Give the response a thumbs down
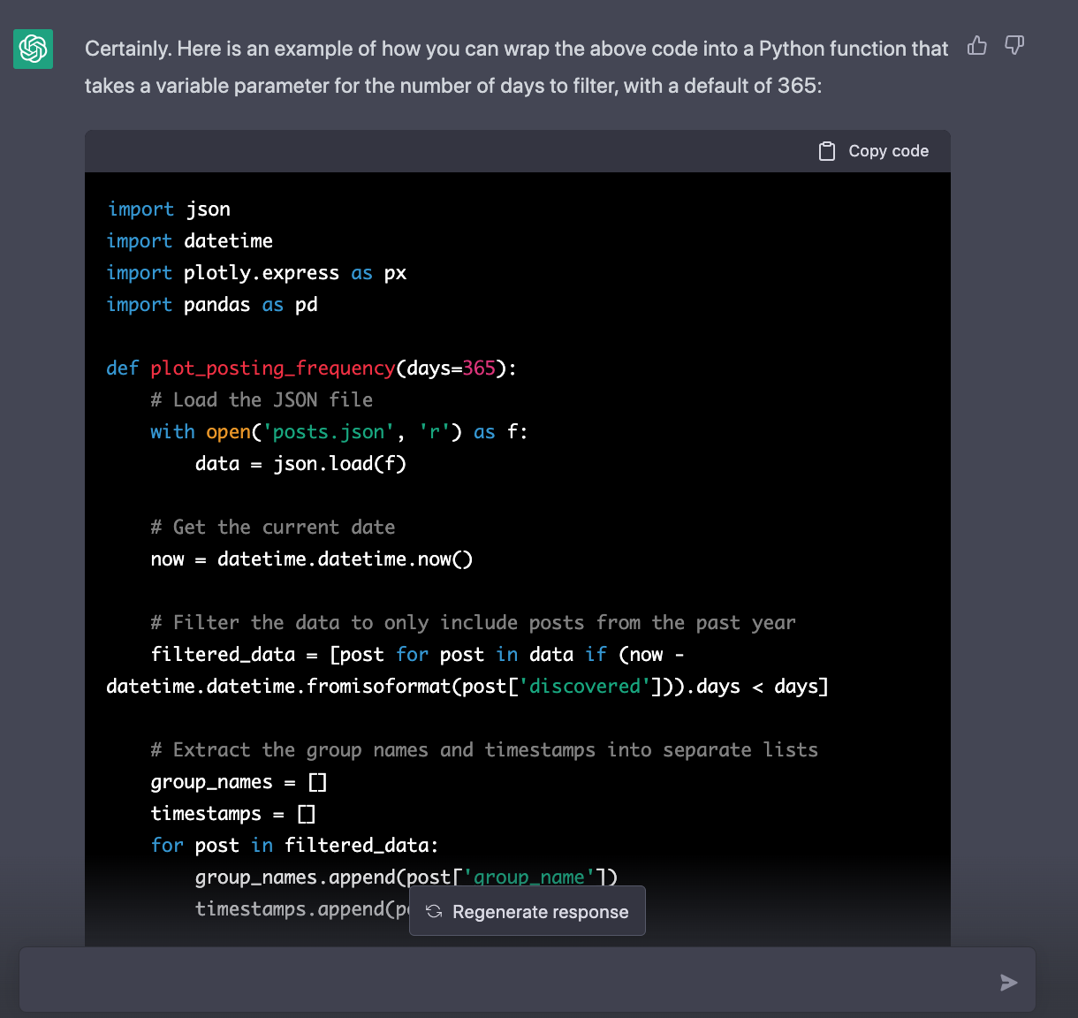 (1014, 45)
